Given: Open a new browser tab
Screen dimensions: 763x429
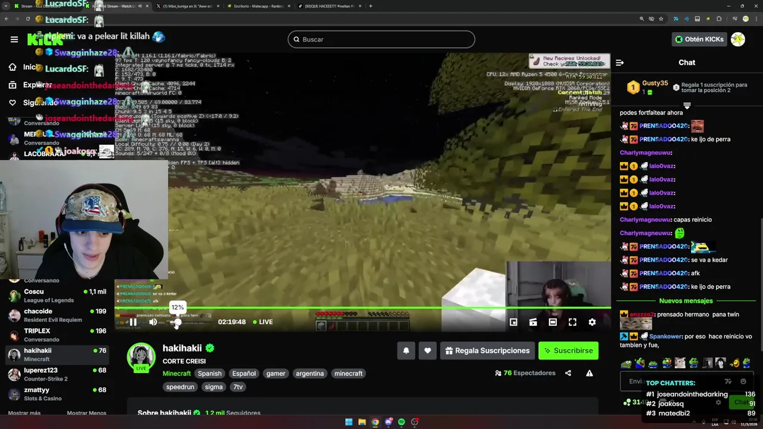Looking at the screenshot, I should pos(371,6).
